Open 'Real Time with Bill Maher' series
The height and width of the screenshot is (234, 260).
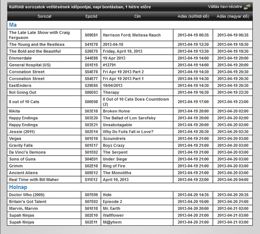pos(34,179)
